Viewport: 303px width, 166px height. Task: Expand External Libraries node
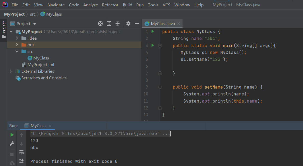(11, 71)
